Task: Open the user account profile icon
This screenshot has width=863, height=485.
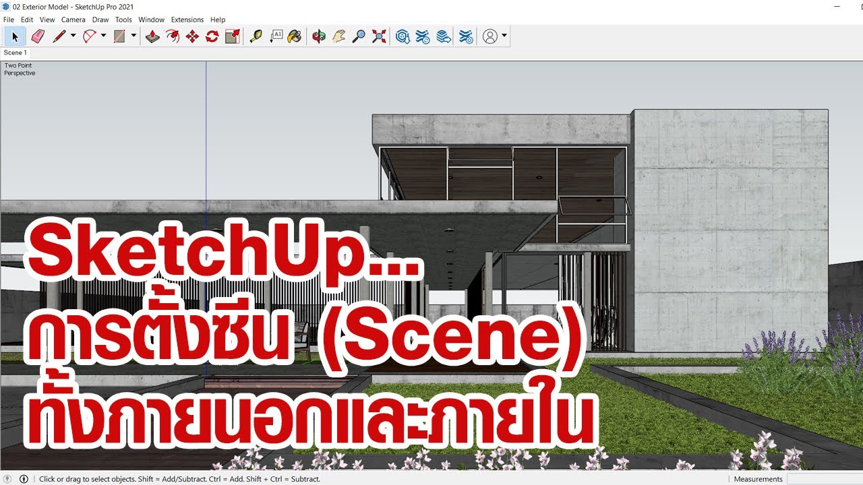Action: tap(490, 36)
